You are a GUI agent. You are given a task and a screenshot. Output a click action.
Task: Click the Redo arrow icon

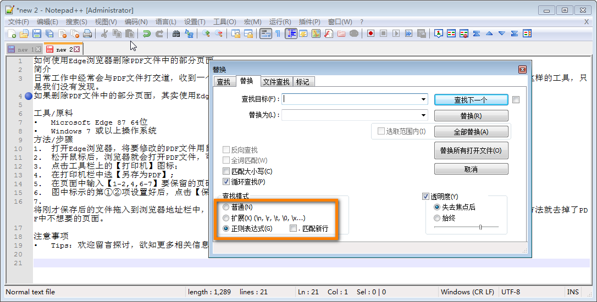(x=159, y=34)
